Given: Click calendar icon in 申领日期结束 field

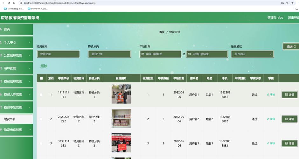Looking at the screenshot, I should coord(189,54).
